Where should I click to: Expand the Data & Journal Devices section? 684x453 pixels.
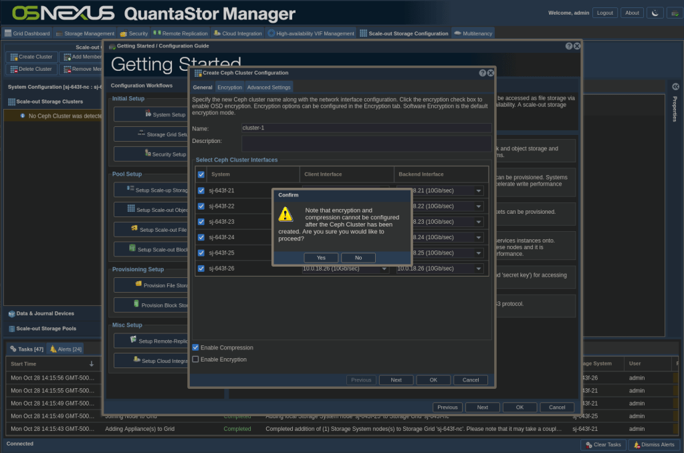coord(45,313)
